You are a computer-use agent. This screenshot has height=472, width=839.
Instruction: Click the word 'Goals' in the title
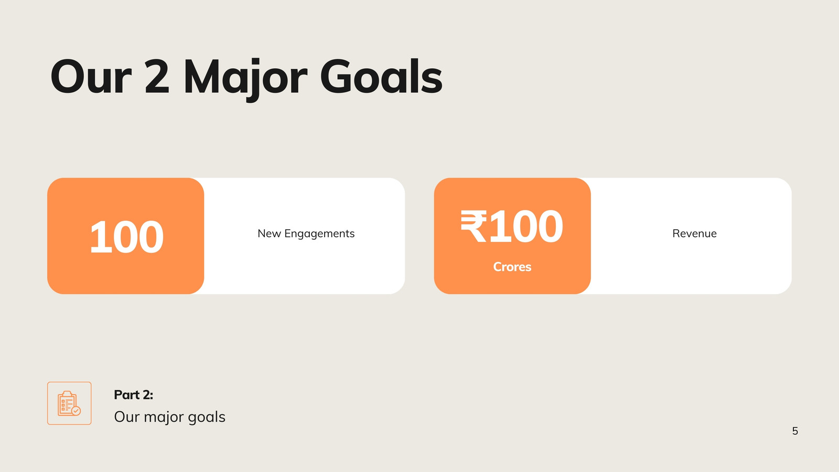(381, 77)
